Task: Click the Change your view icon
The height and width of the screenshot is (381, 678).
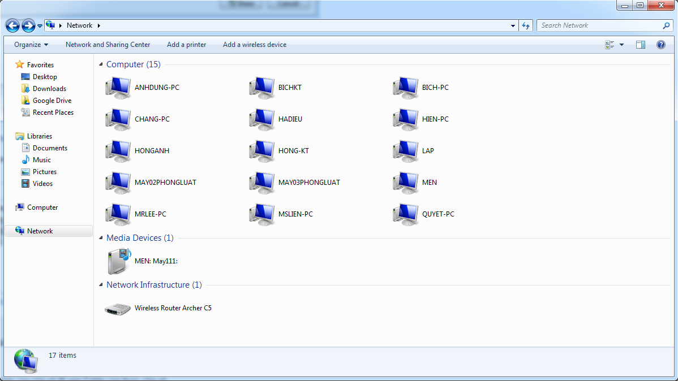Action: tap(610, 45)
